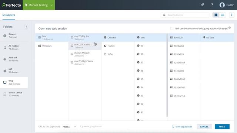Screen dimensions: 237x133
Task: Switch to grid view
Action: coord(216,15)
